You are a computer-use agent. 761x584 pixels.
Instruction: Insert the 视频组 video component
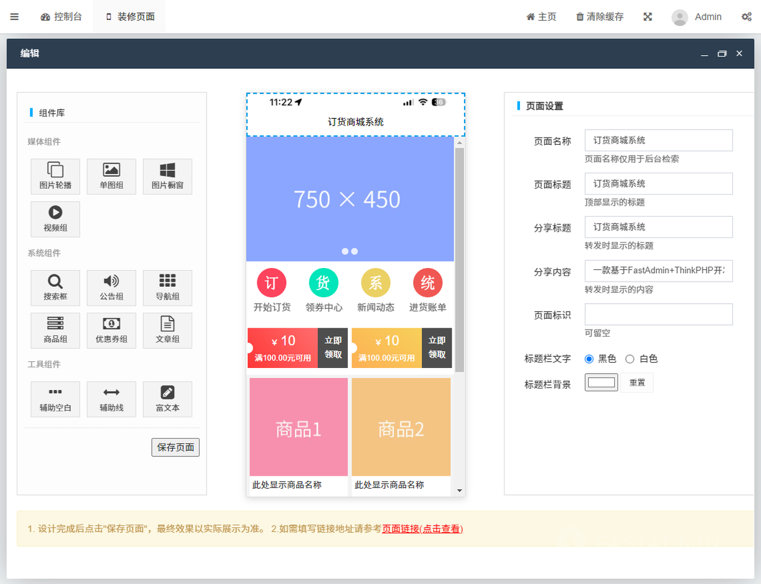(55, 219)
